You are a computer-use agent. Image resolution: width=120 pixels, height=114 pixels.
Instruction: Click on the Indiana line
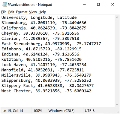point(40,54)
